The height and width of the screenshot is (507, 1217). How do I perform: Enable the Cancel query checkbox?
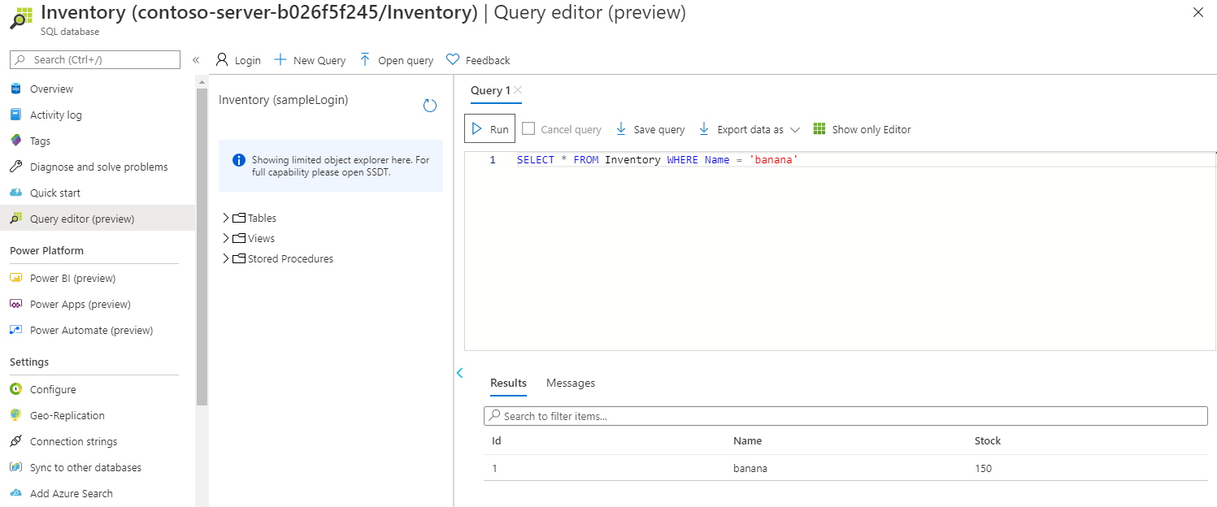(x=528, y=128)
